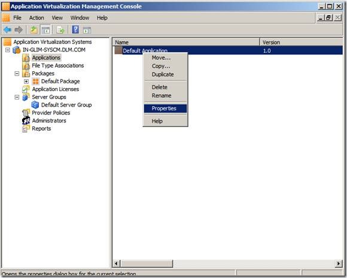Open the Help menu in menu bar
The width and height of the screenshot is (347, 278).
click(x=102, y=18)
